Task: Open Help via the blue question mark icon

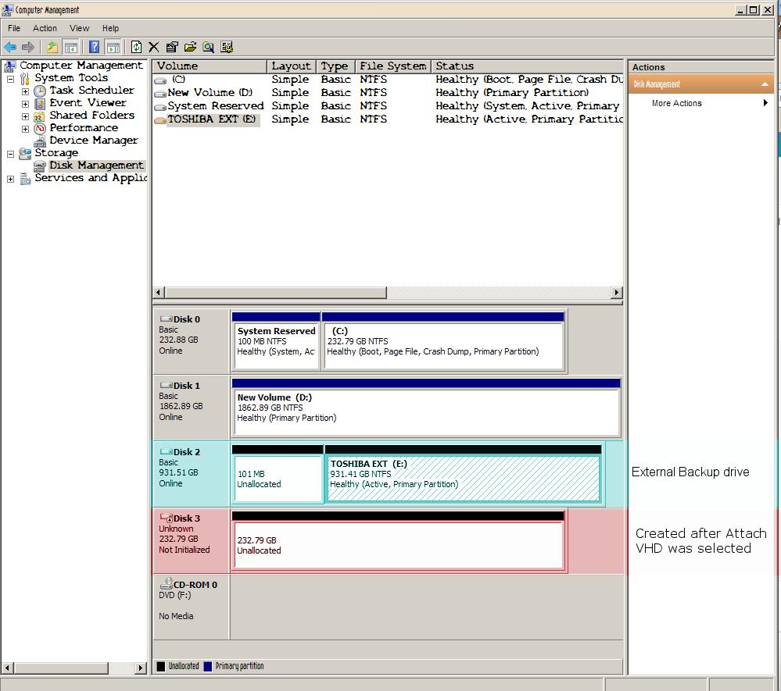Action: coord(94,48)
